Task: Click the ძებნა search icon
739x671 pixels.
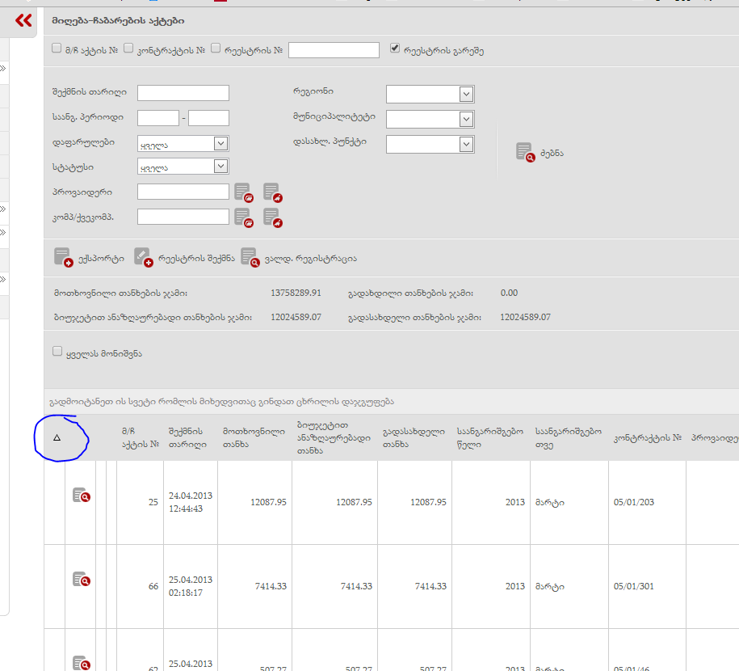Action: [x=526, y=153]
